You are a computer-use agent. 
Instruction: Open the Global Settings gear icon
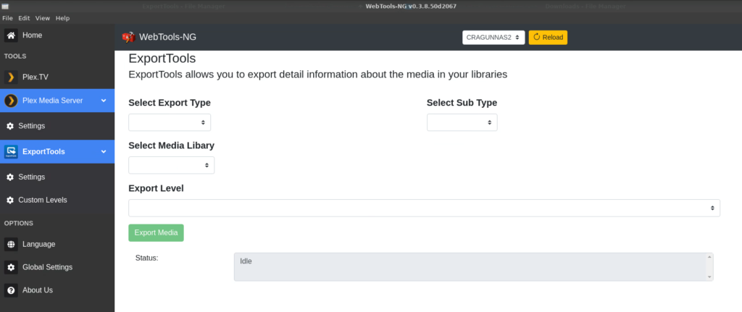point(11,268)
